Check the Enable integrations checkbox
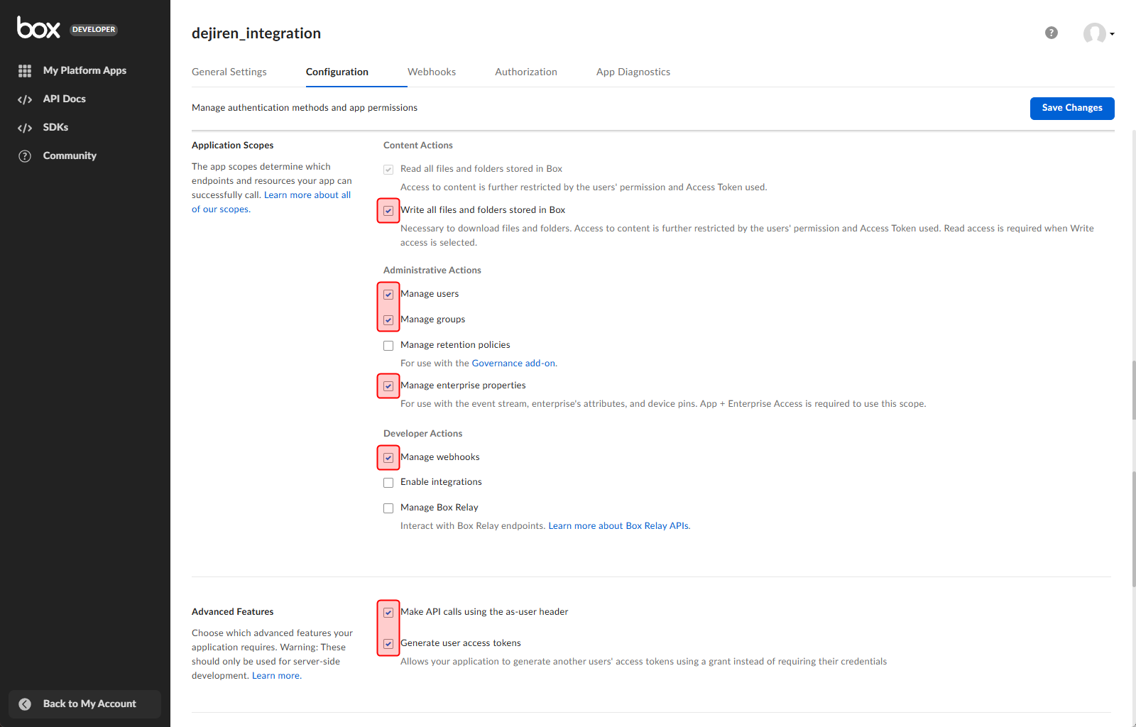The width and height of the screenshot is (1136, 727). (388, 483)
